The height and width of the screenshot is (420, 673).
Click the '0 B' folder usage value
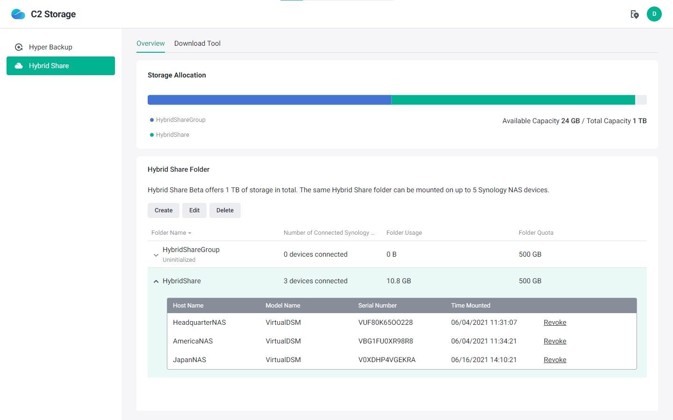pos(392,254)
